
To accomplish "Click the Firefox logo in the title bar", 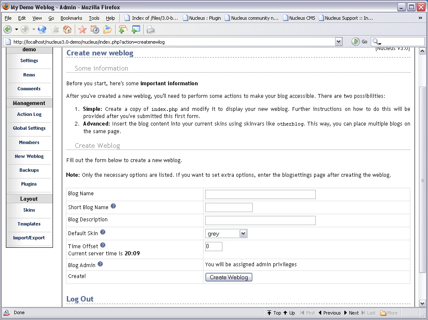I will [5, 7].
